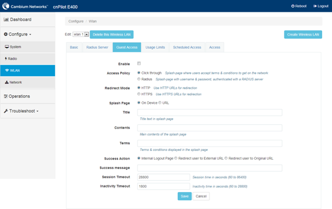Select On Device splash page option
Screen dimensions: 332x209
point(139,103)
